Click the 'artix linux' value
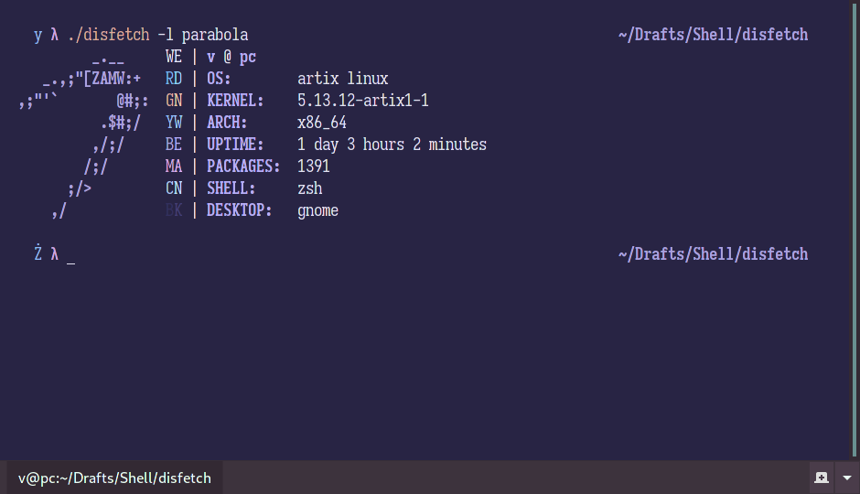This screenshot has height=494, width=860. (343, 79)
